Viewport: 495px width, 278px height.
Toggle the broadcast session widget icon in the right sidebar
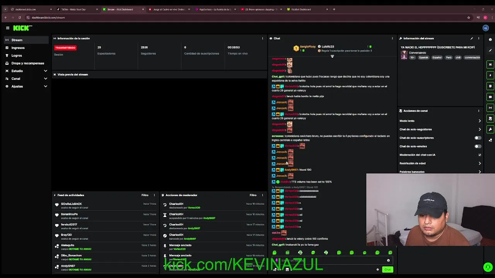[490, 108]
